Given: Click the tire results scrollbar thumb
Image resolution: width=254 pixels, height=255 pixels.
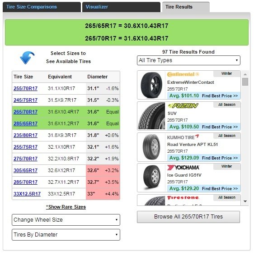Looking at the screenshot, I should click(245, 82).
